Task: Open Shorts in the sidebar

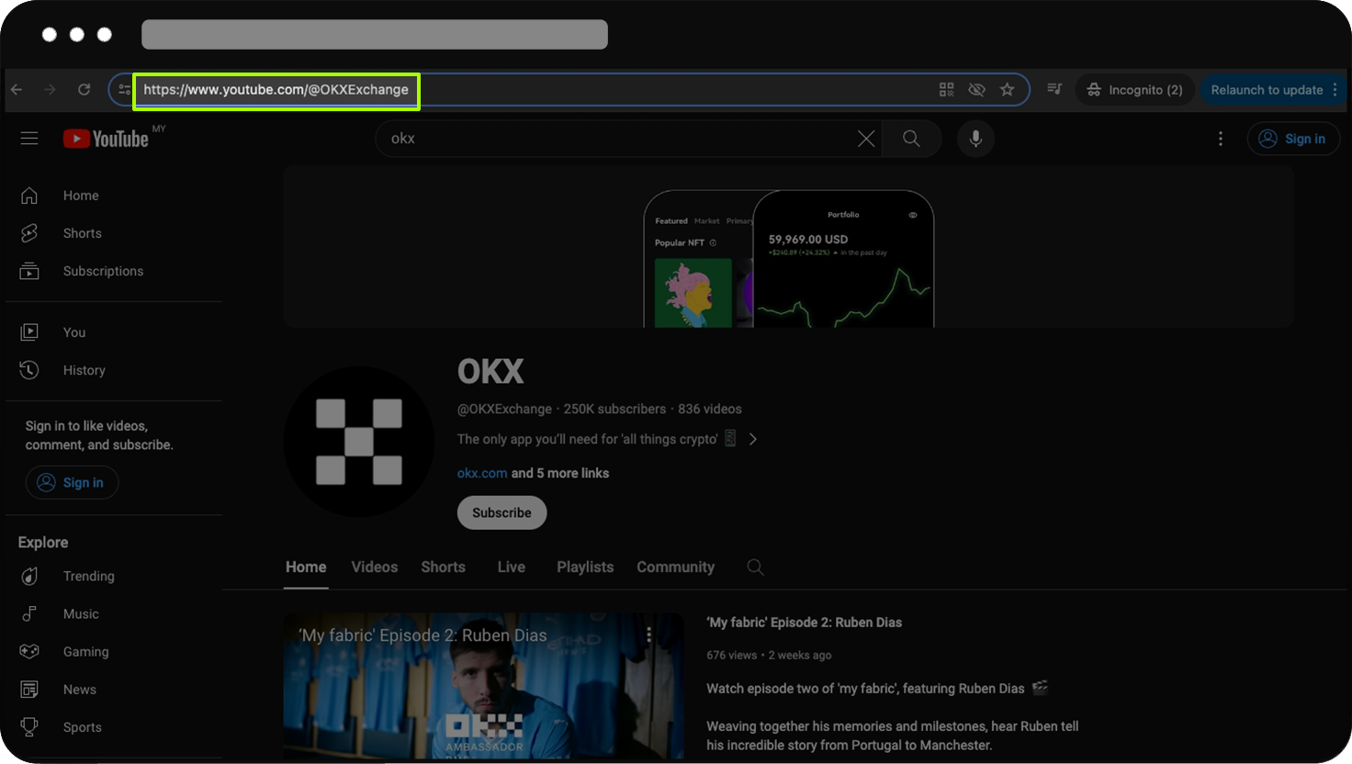Action: point(82,233)
